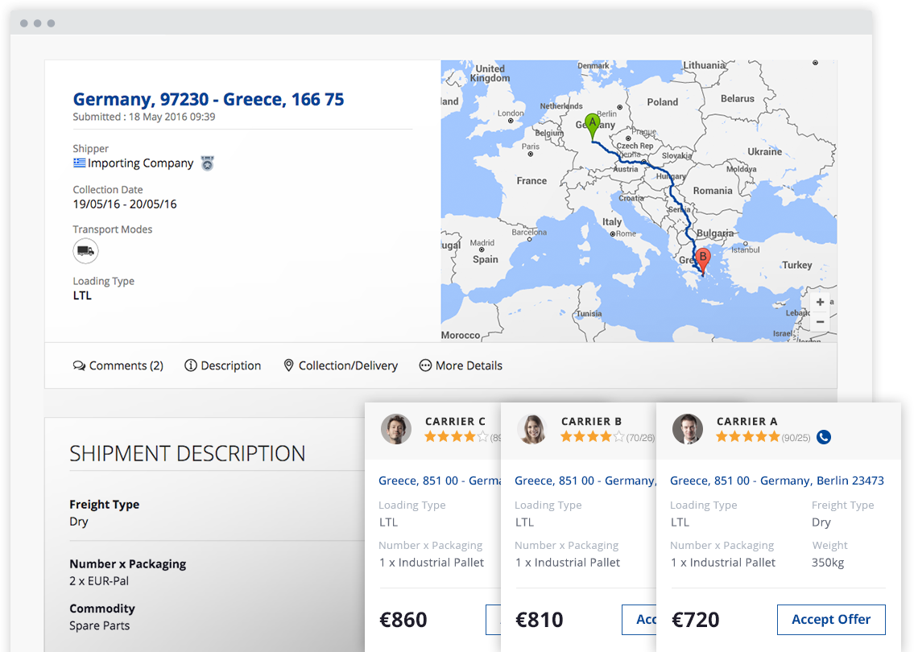914x652 pixels.
Task: Click the 350kg weight value on Carrier A
Action: [828, 563]
